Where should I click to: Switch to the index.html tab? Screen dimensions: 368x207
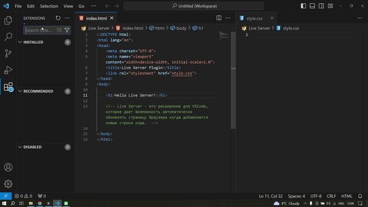96,18
